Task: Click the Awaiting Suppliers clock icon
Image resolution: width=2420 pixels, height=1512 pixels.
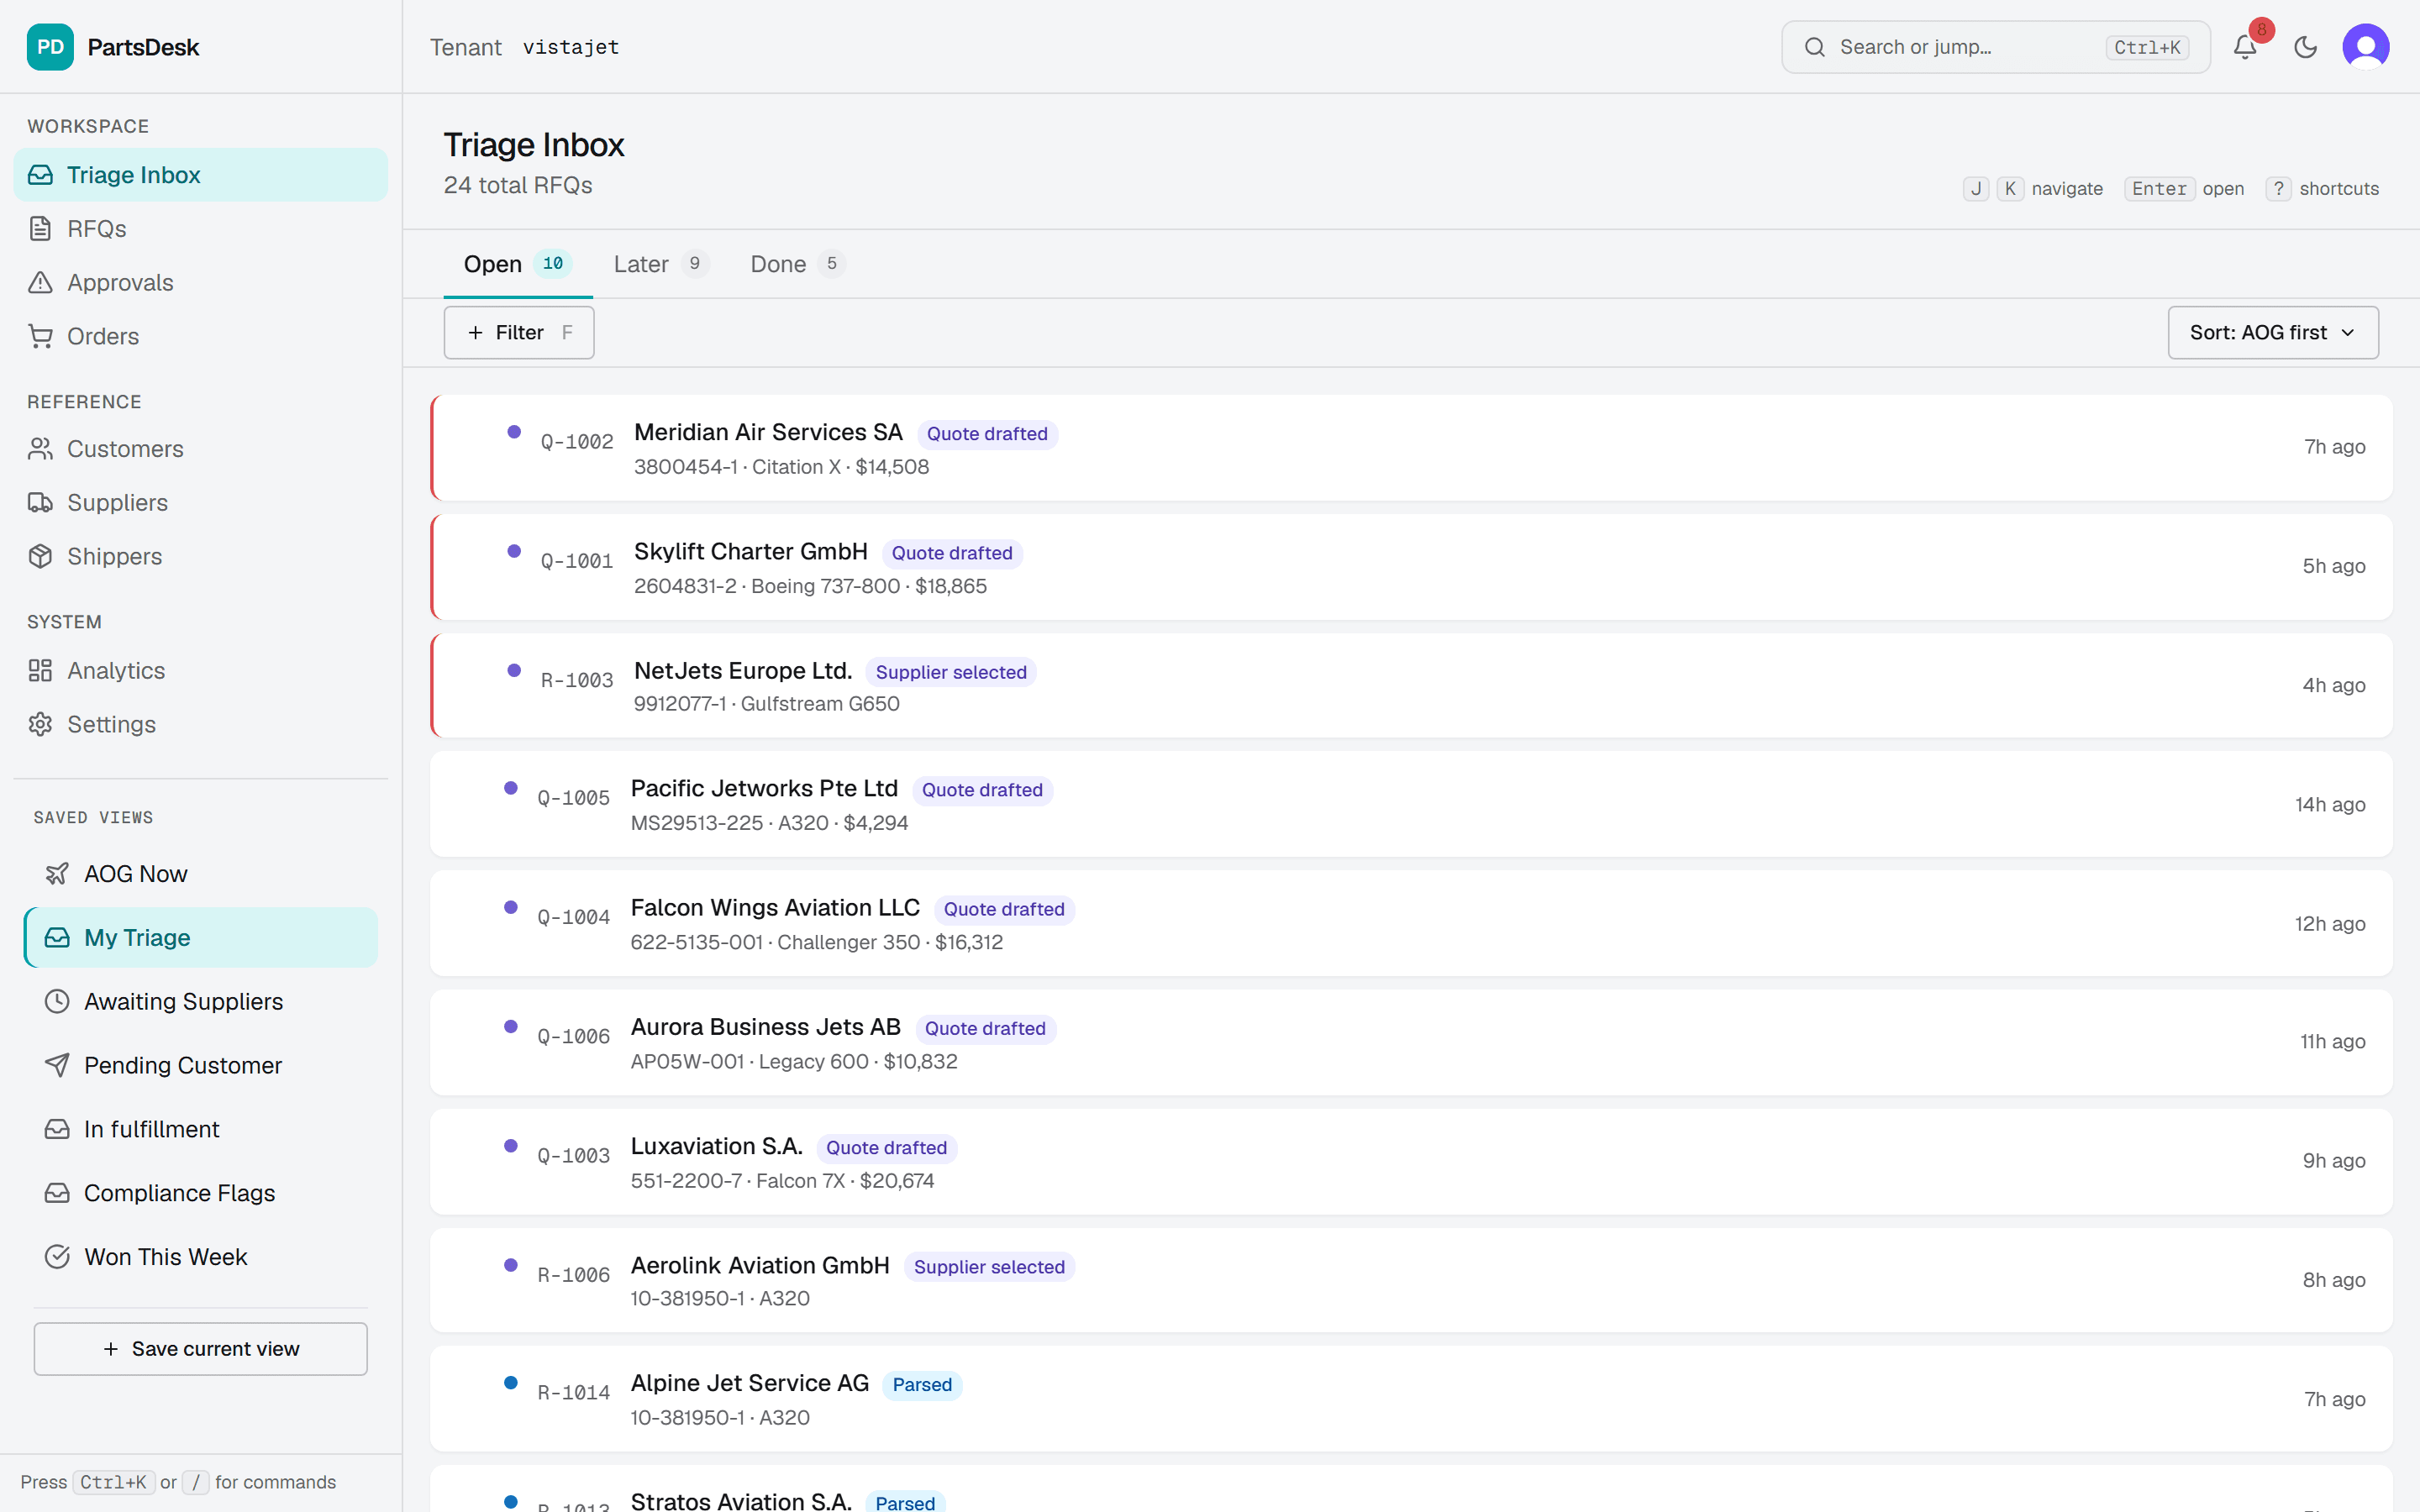Action: tap(57, 1002)
